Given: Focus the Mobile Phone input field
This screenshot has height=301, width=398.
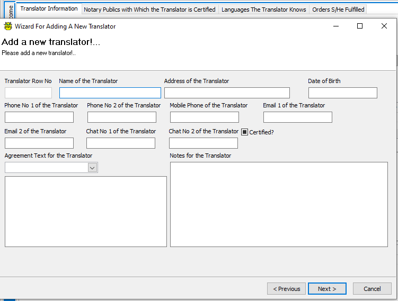Looking at the screenshot, I should 205,117.
